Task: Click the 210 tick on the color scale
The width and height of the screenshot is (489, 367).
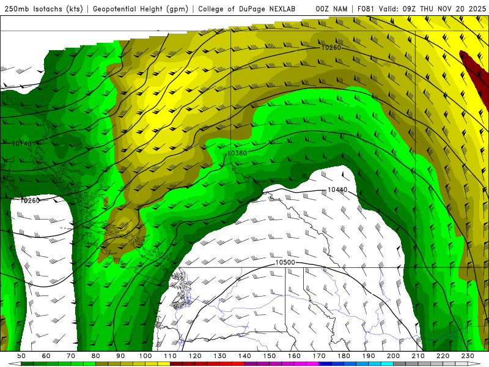Action: (x=418, y=356)
